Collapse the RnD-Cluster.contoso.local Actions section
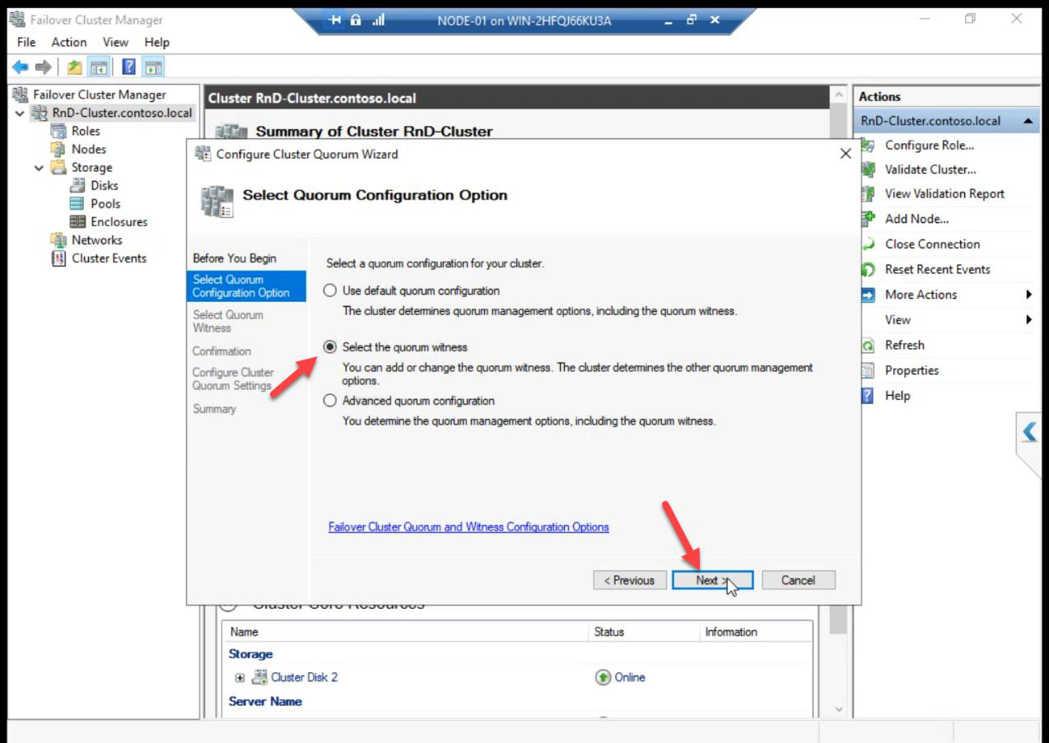The height and width of the screenshot is (743, 1049). click(1029, 121)
